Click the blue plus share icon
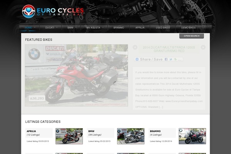 137,59
